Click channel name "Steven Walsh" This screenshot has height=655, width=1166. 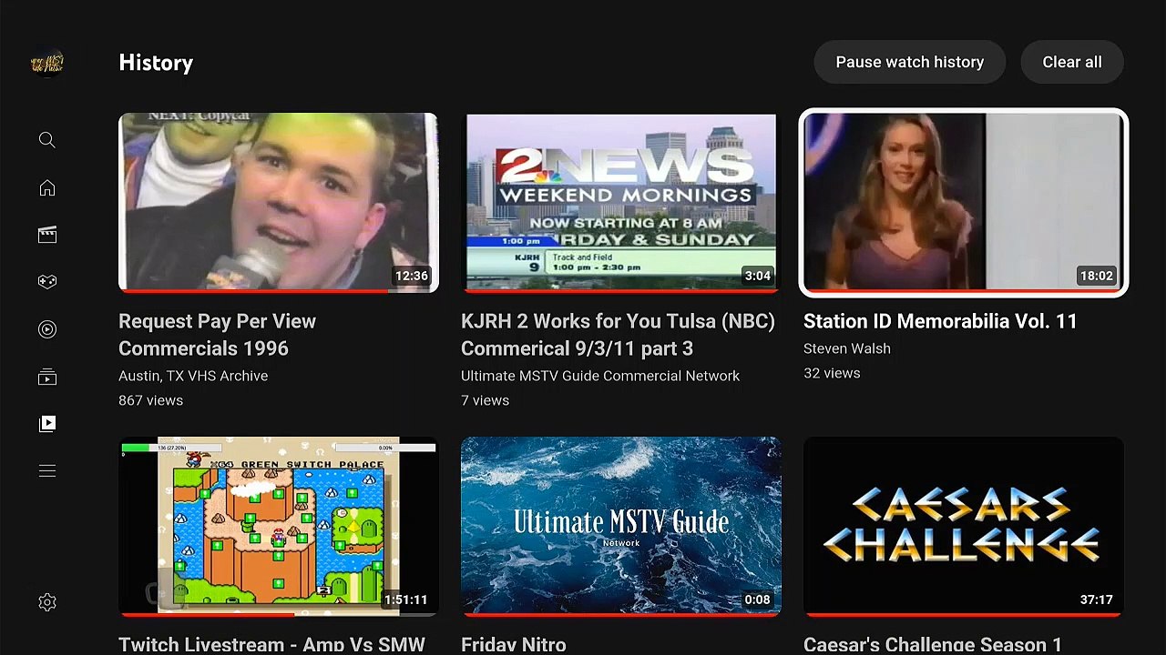[x=847, y=348]
